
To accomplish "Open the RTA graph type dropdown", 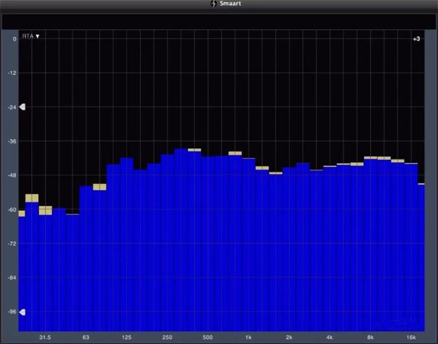I will point(31,36).
